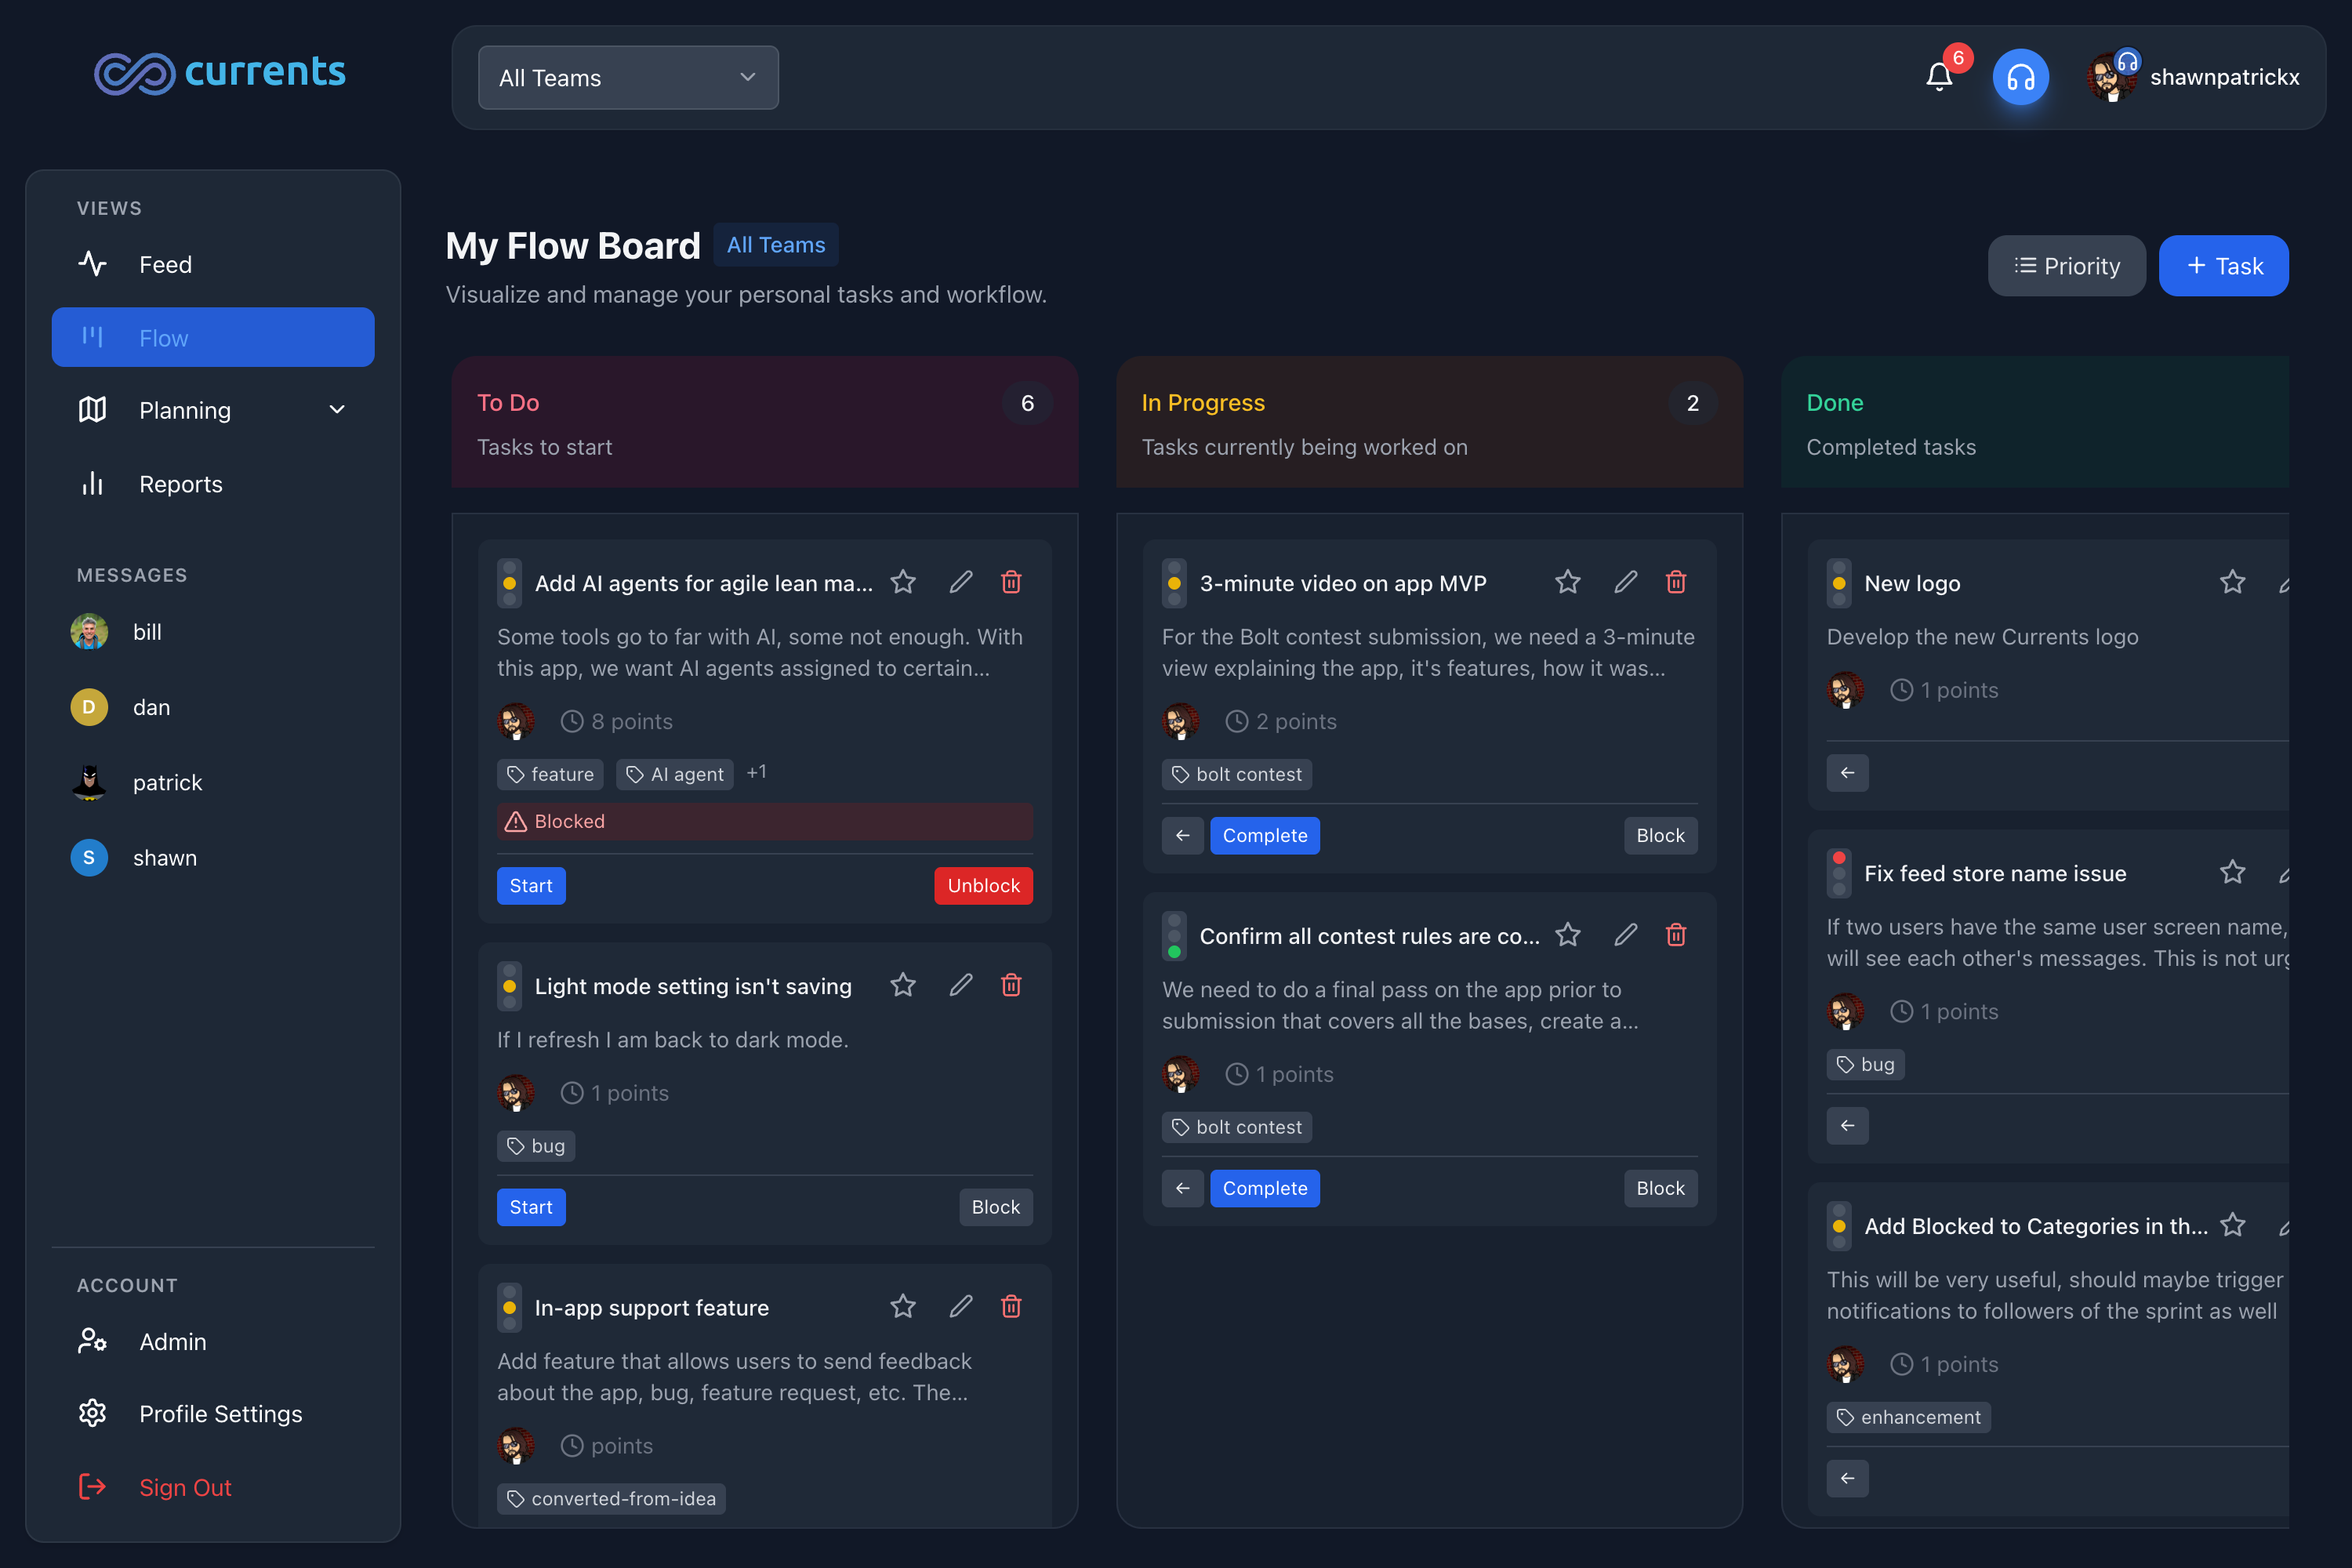The image size is (2352, 1568).
Task: Toggle star on Light mode setting task
Action: 903,985
